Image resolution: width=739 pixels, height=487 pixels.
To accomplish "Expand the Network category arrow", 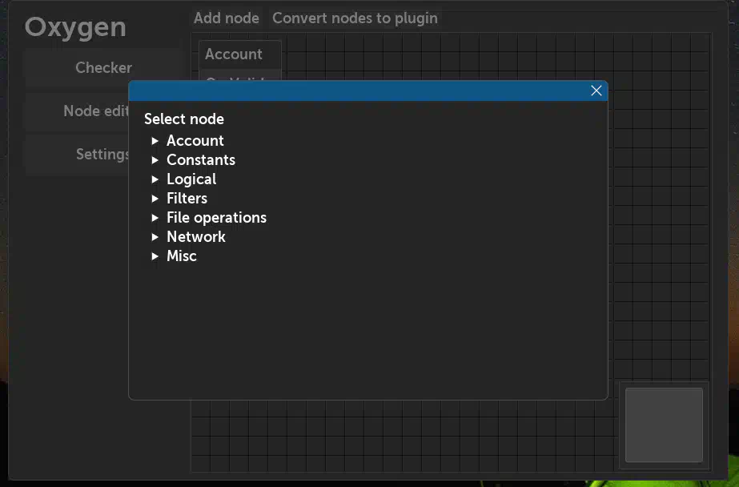I will (155, 237).
